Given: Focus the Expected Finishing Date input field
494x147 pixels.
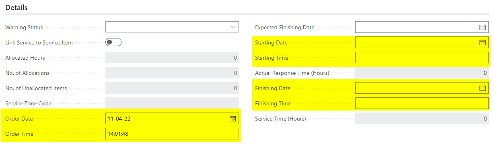Looking at the screenshot, I should (x=422, y=27).
